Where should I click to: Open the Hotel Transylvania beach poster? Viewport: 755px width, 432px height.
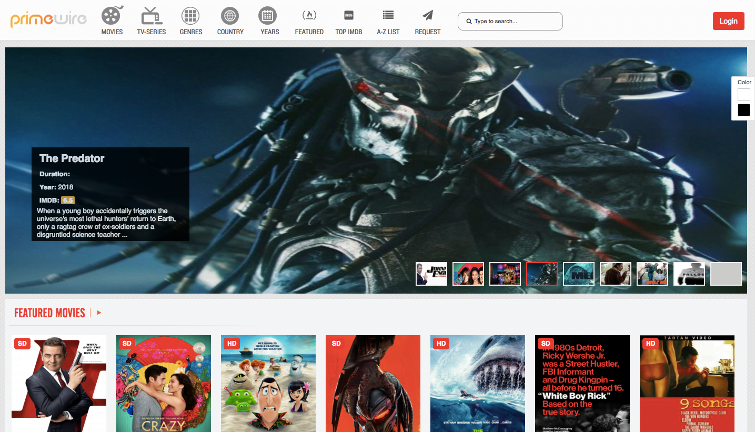268,384
